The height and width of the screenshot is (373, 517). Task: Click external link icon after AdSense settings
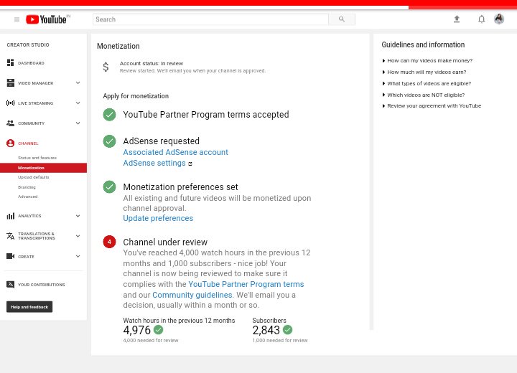(x=190, y=164)
